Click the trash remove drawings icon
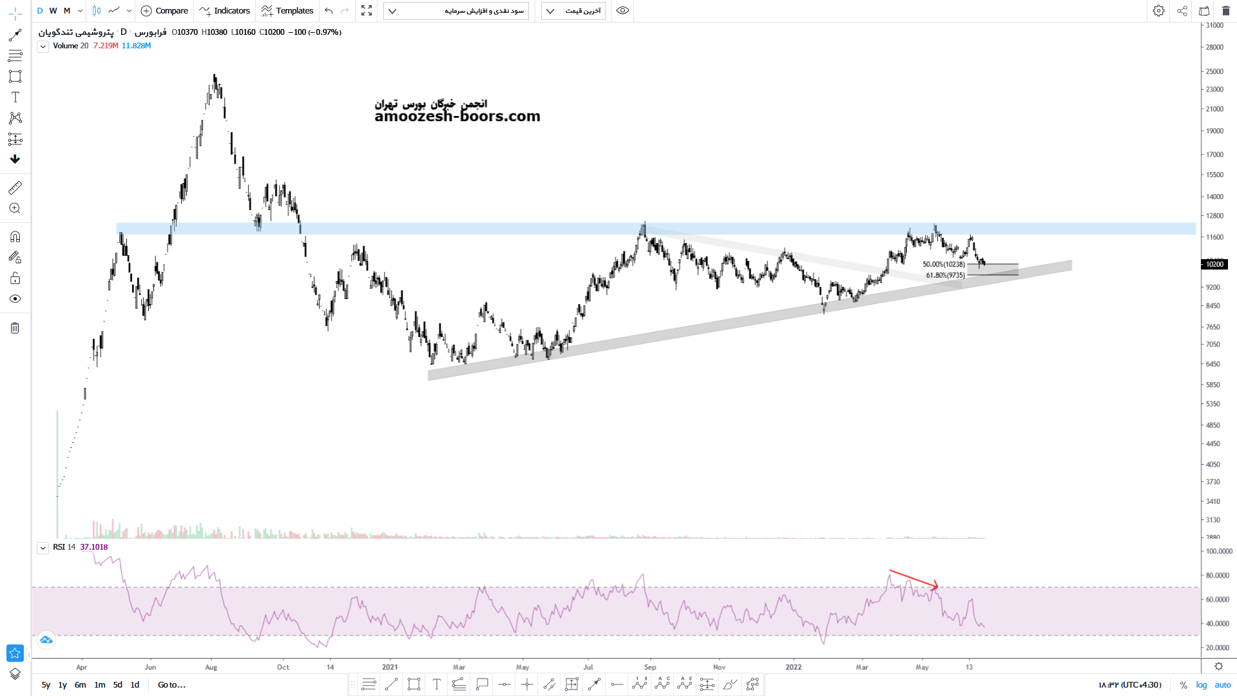The height and width of the screenshot is (696, 1237). point(15,328)
